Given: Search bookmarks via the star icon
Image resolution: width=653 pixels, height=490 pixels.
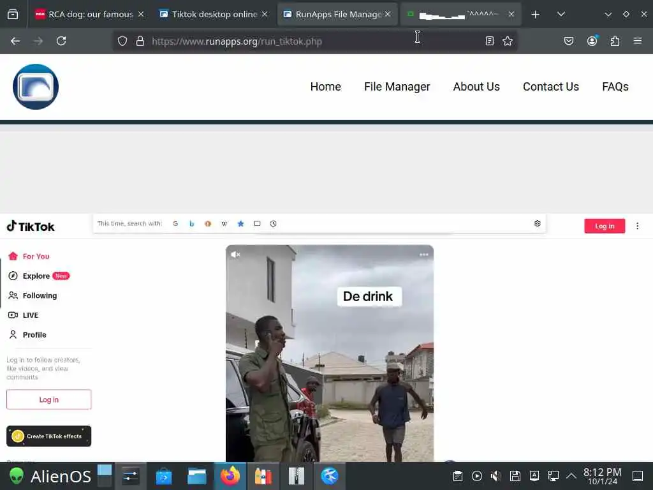Looking at the screenshot, I should 240,224.
